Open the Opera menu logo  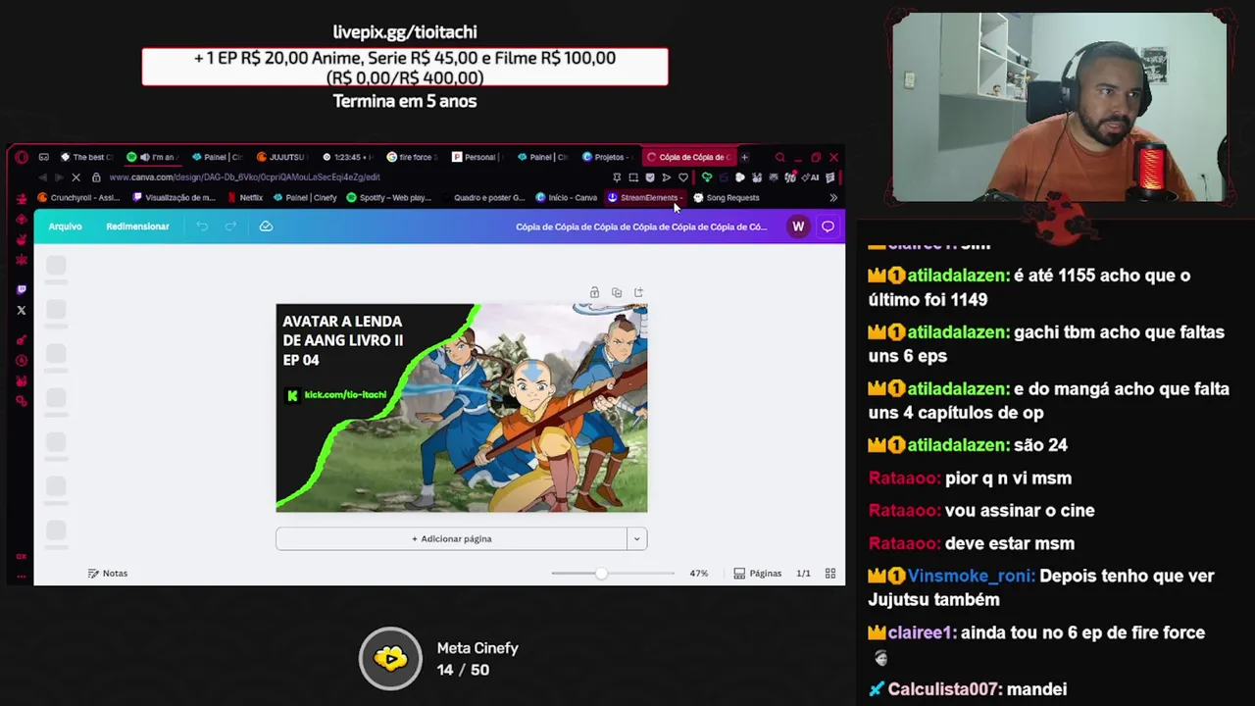click(x=22, y=157)
